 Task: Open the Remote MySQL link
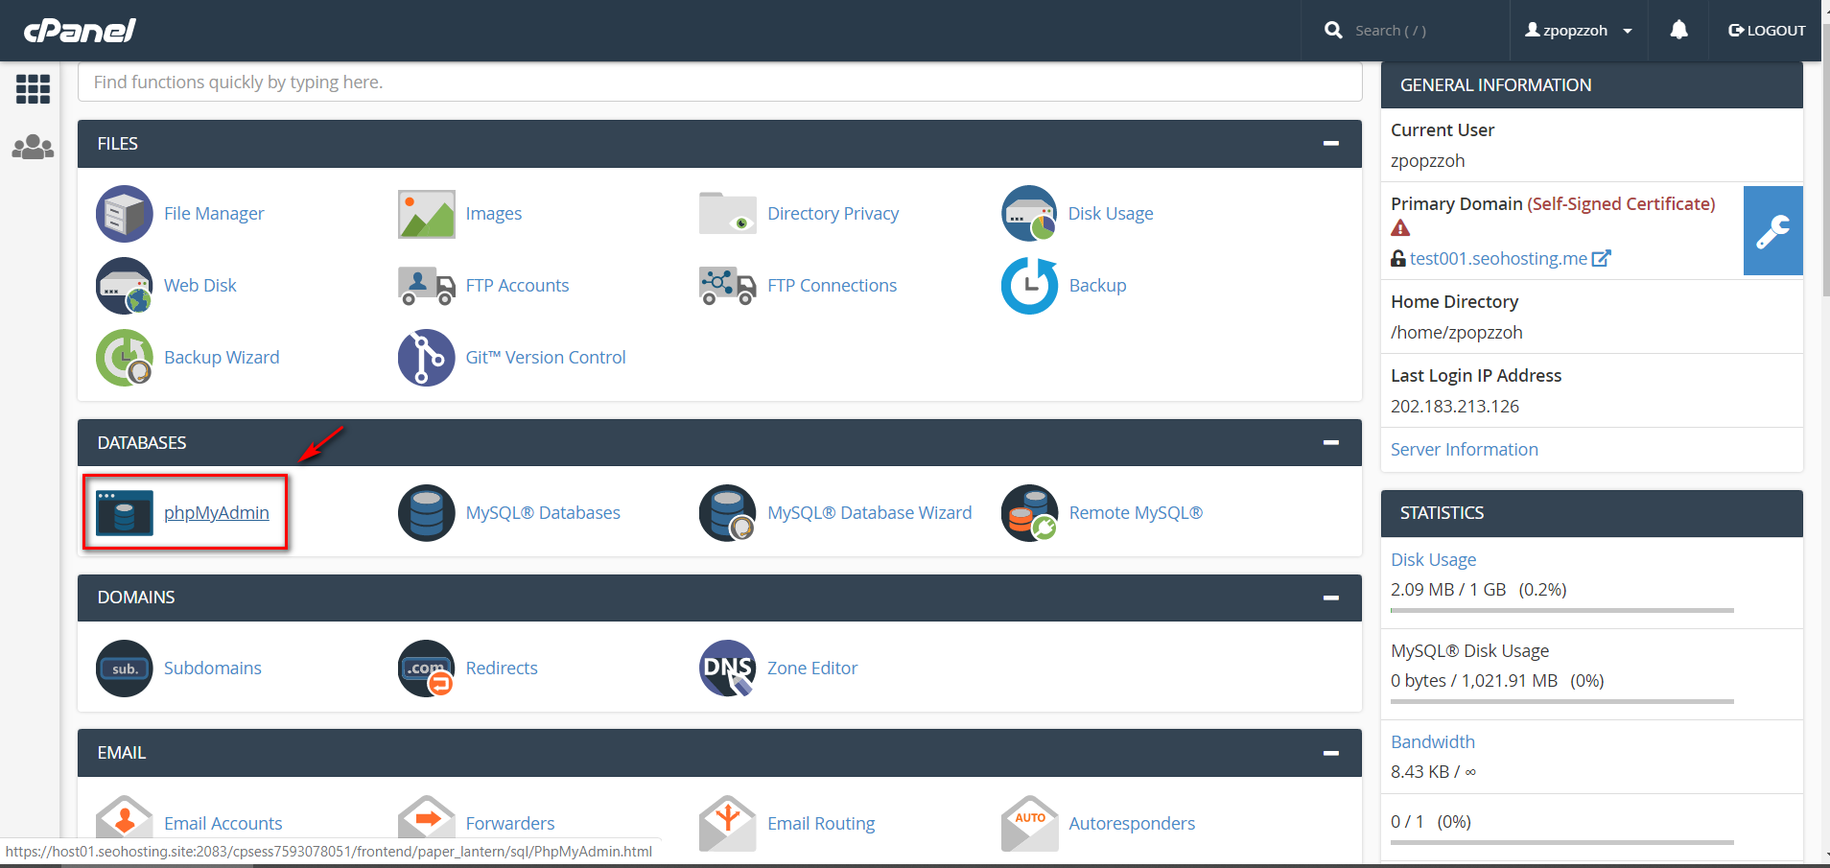(1136, 513)
